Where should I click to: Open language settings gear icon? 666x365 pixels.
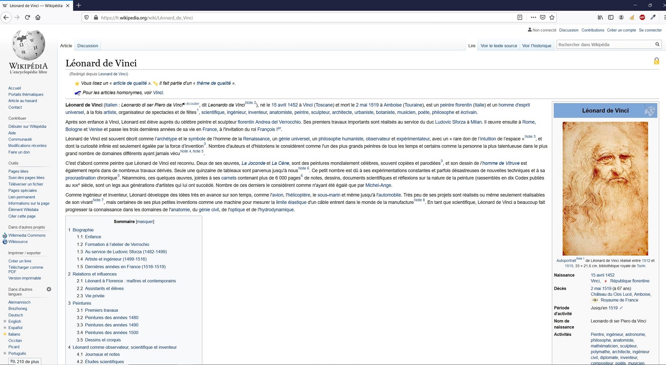tap(49, 289)
